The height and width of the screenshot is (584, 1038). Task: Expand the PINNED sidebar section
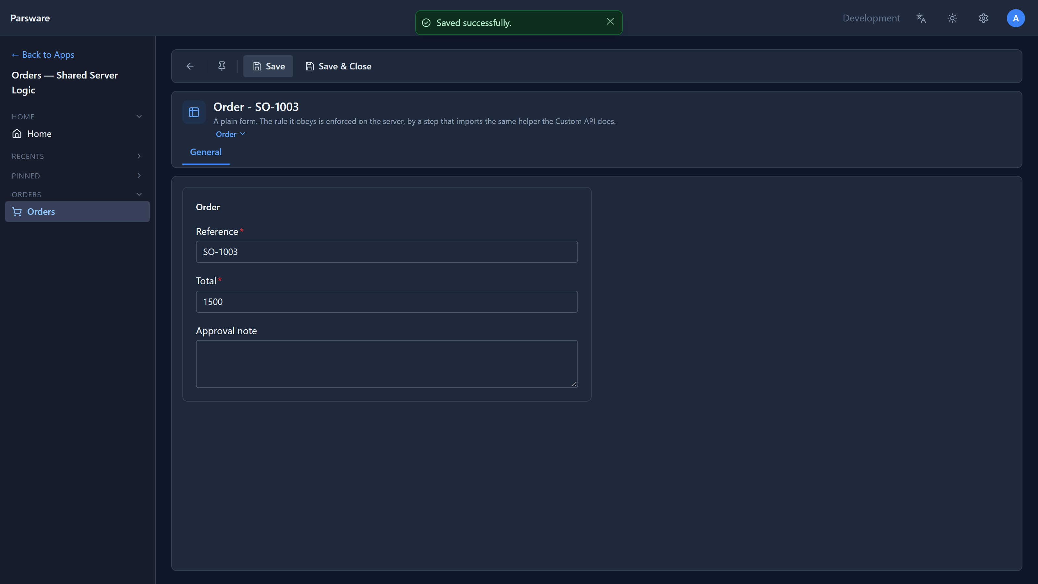[78, 176]
